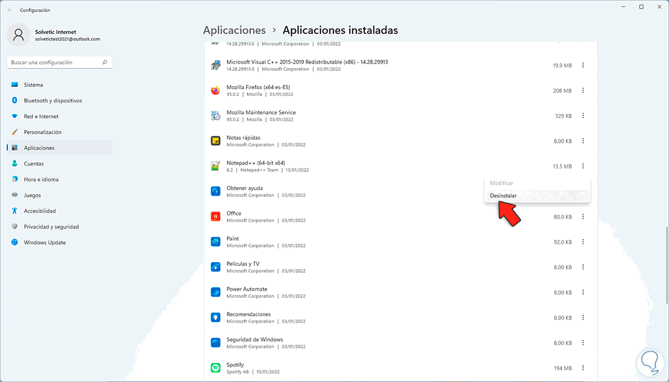Click the Spotify app icon
This screenshot has width=669, height=382.
point(216,368)
